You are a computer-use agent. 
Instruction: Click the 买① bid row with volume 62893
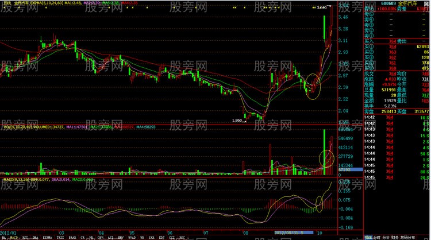click(397, 47)
